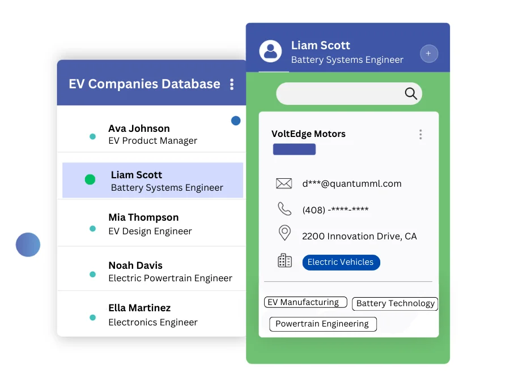
Task: Click the blue bar under VoltEdge Motors
Action: (294, 149)
